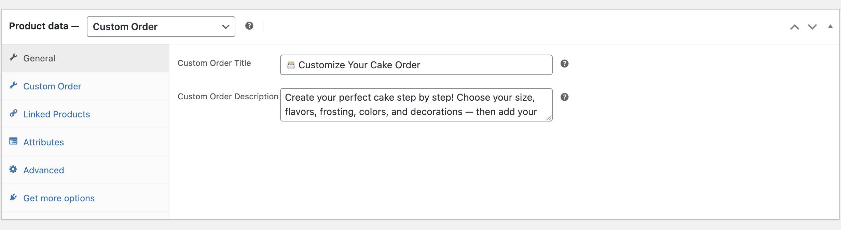Go to the Attributes tab
Viewport: 841px width, 230px height.
[x=44, y=142]
